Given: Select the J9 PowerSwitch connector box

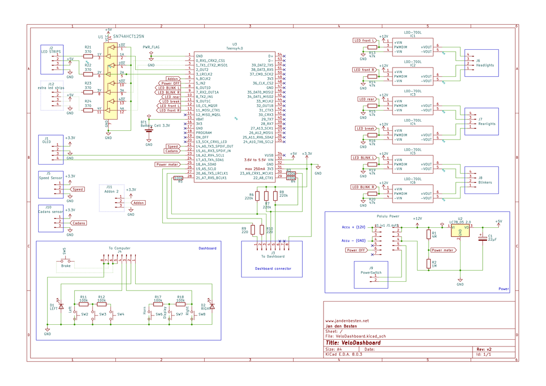Looking at the screenshot, I should click(x=371, y=275).
